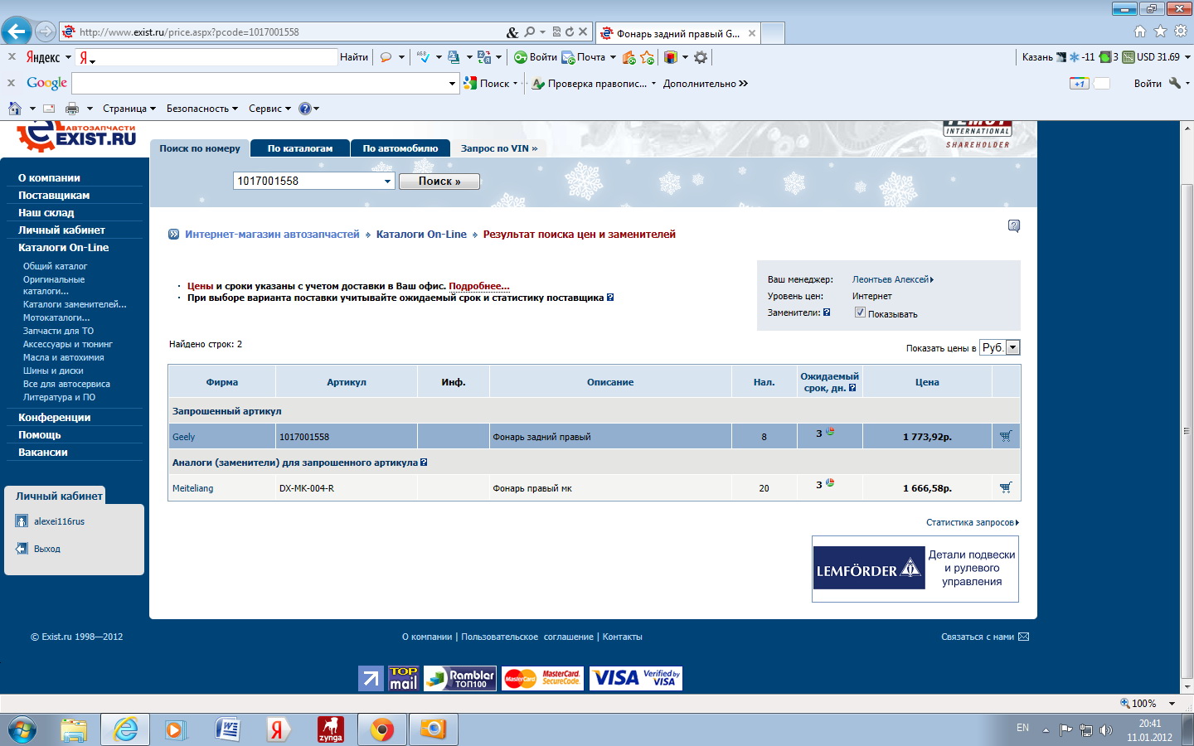Open the page help icon above manager panel

tap(1013, 225)
